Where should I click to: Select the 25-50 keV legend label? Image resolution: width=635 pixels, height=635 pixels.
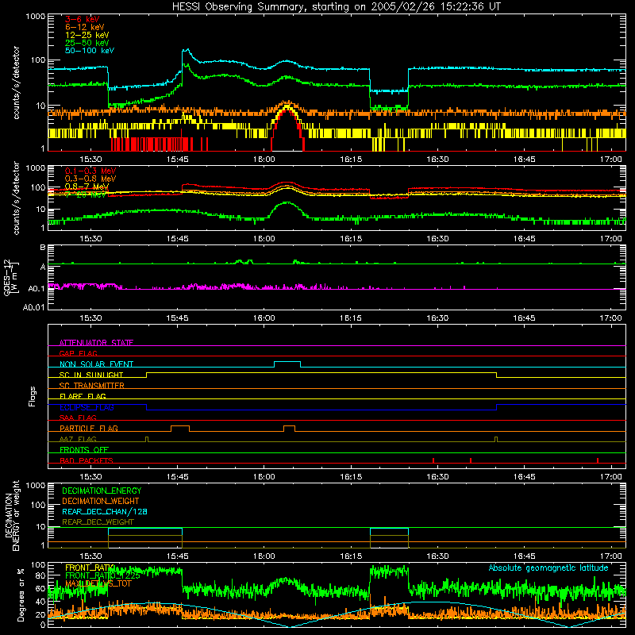point(87,43)
